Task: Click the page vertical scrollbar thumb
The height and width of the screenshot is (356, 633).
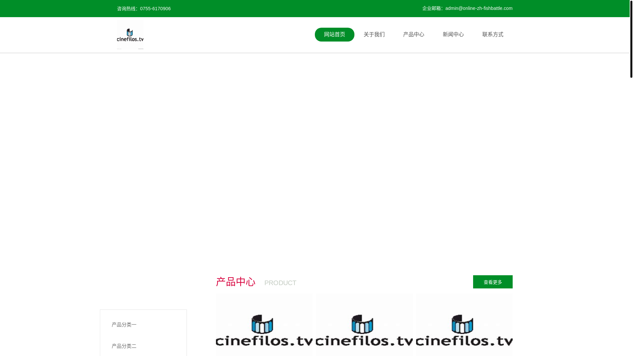Action: [x=631, y=39]
